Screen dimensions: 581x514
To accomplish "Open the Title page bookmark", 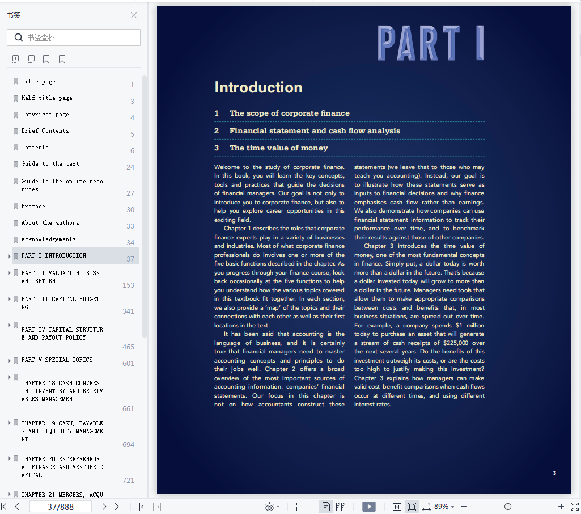I will [x=38, y=81].
